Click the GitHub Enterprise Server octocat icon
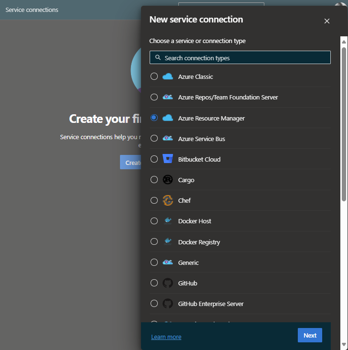This screenshot has height=350, width=348. click(168, 304)
